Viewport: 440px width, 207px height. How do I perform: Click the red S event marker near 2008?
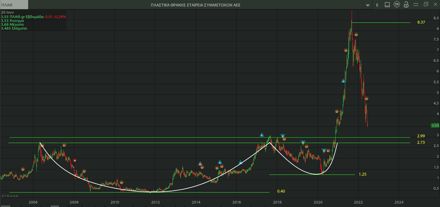(74, 160)
